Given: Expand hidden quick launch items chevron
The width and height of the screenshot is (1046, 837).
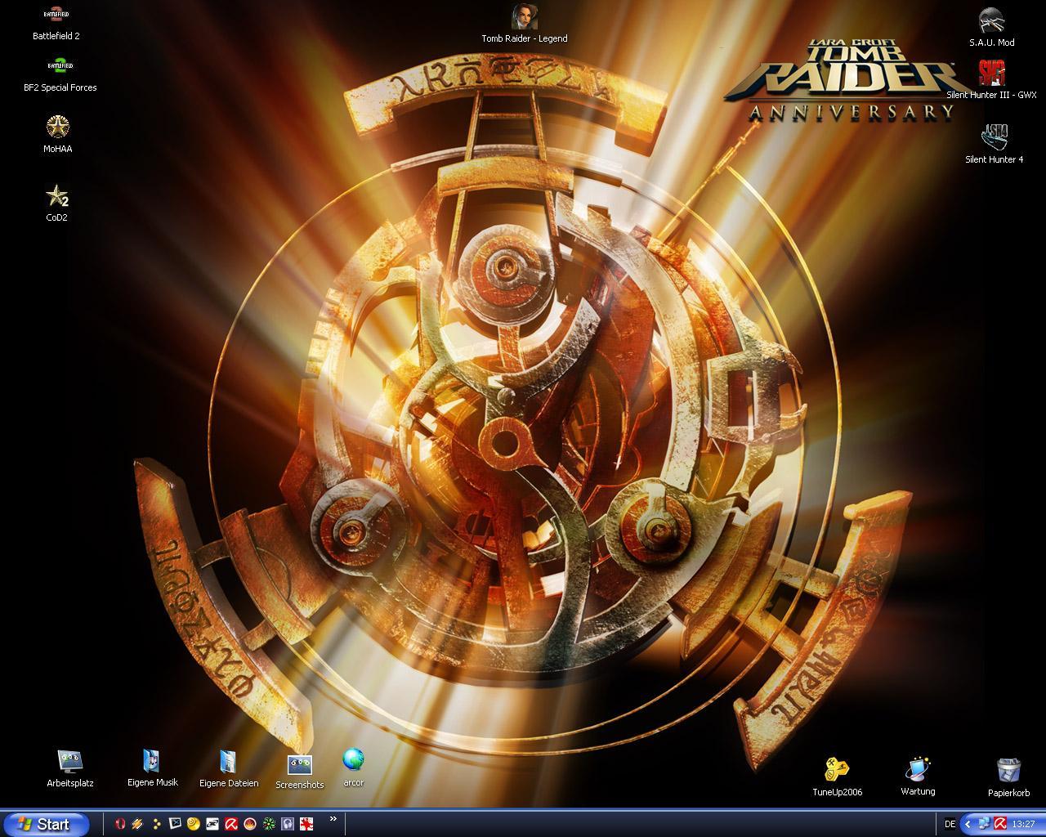Looking at the screenshot, I should coord(333,818).
